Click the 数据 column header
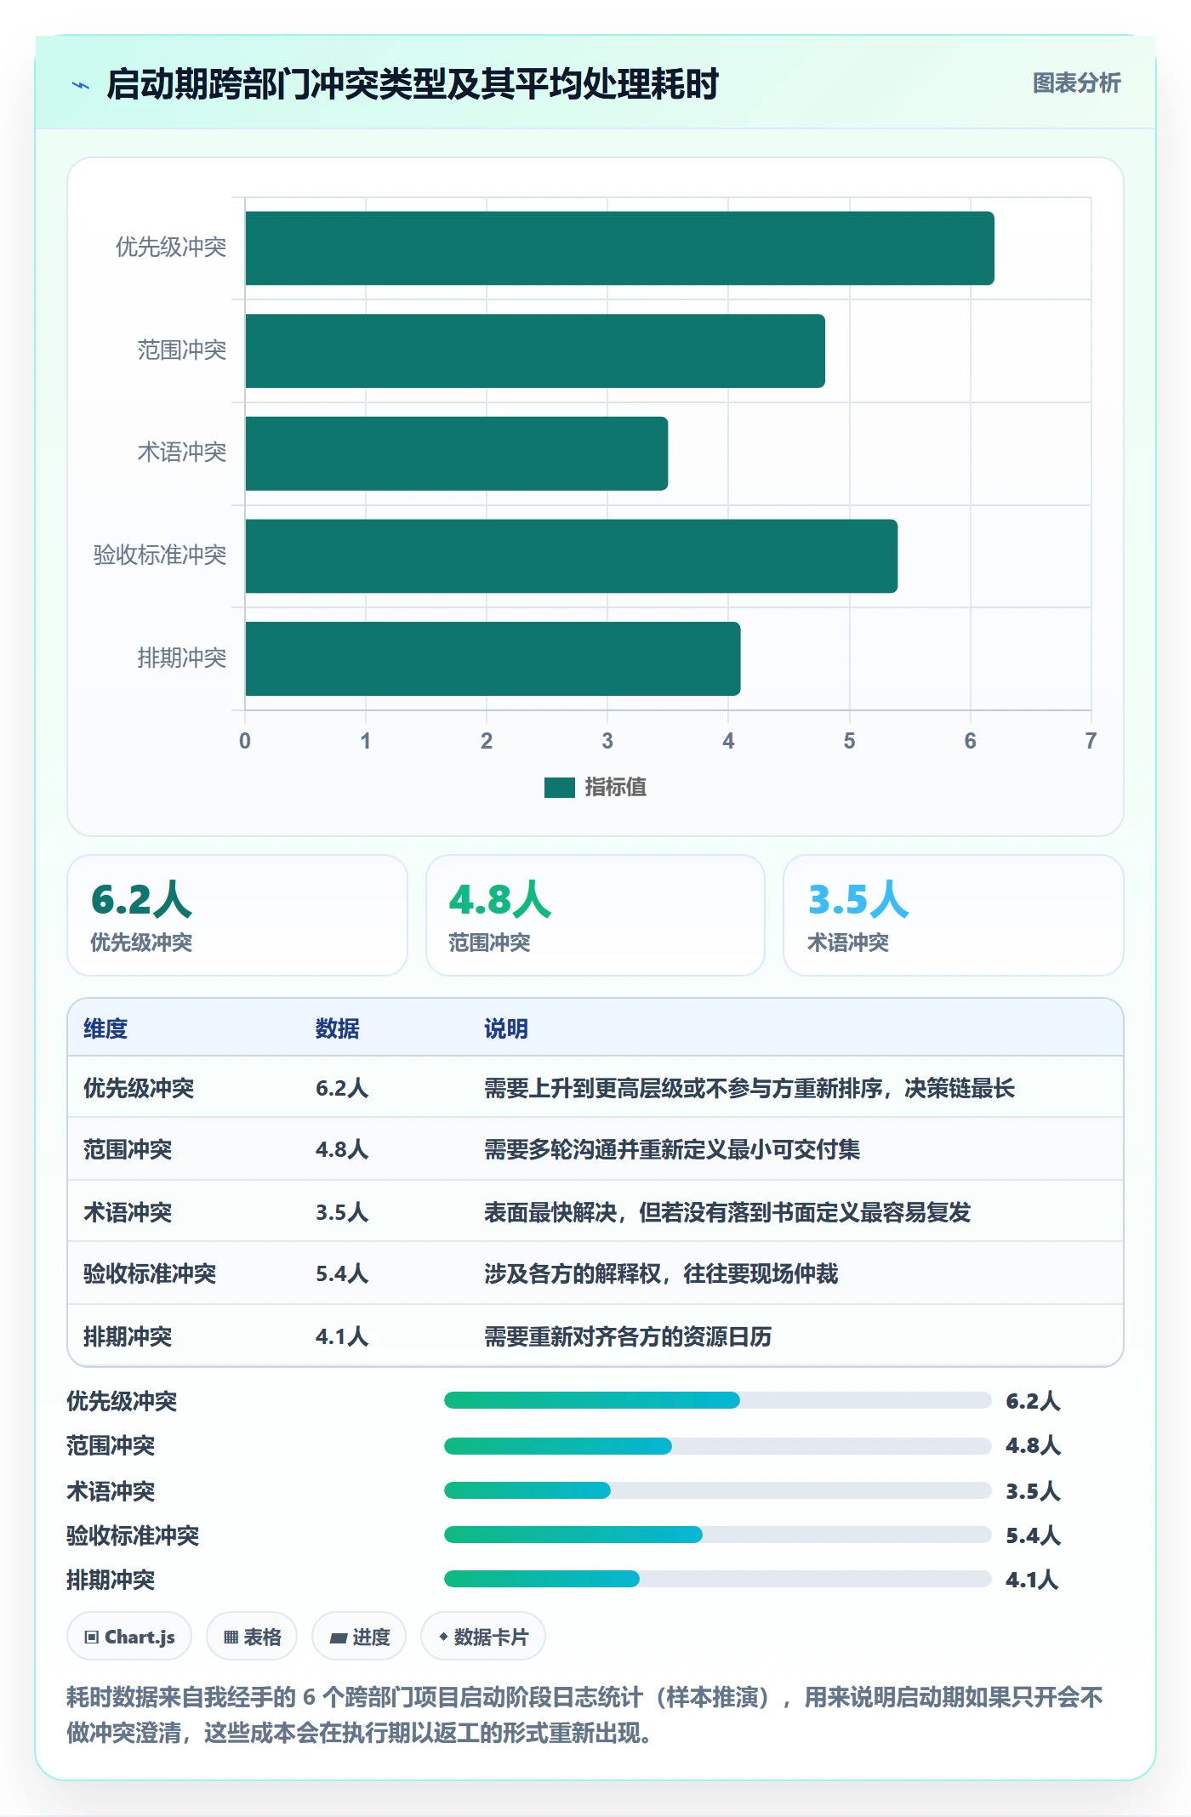This screenshot has width=1191, height=1817. click(x=338, y=1028)
